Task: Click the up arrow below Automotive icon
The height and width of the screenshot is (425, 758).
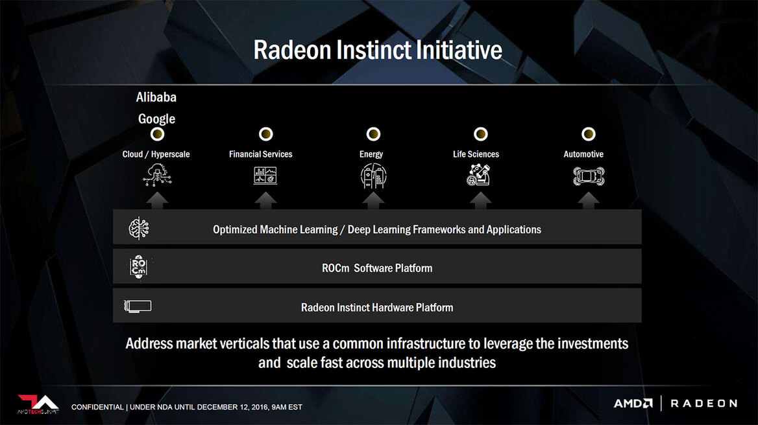Action: 589,201
